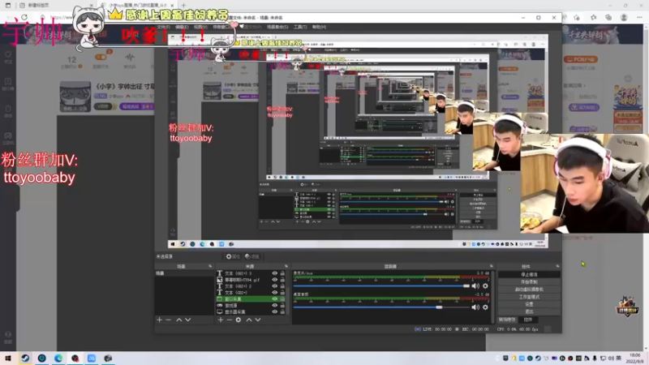Select the 显示器采集 source row
The width and height of the screenshot is (649, 365).
point(251,311)
